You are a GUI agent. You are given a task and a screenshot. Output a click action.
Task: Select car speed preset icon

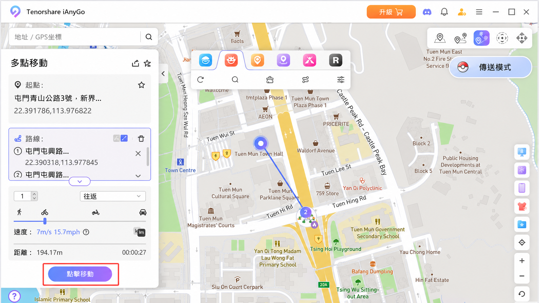click(x=143, y=212)
